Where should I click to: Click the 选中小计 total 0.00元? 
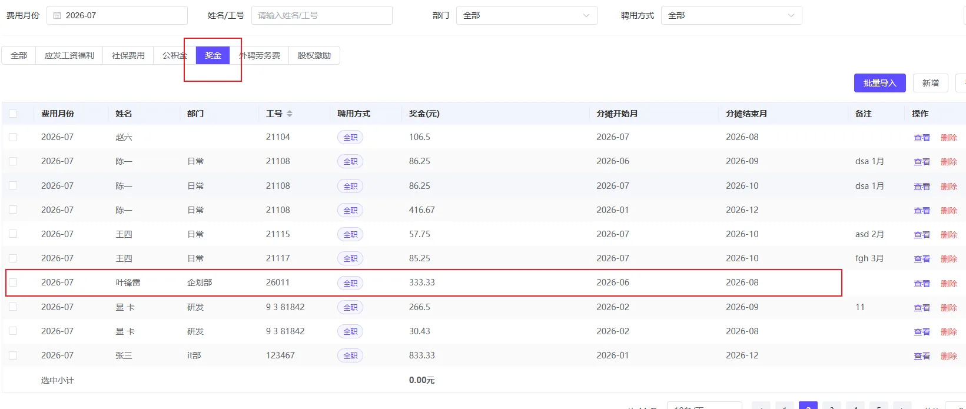[421, 380]
